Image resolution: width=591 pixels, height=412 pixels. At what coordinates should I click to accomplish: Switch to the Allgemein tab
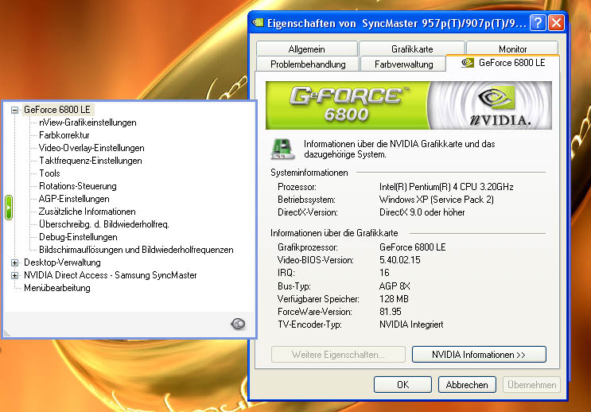307,49
